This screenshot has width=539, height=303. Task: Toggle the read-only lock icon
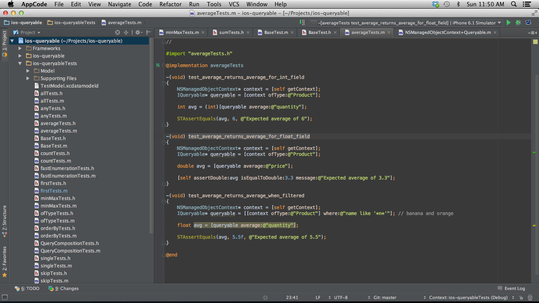click(x=521, y=297)
